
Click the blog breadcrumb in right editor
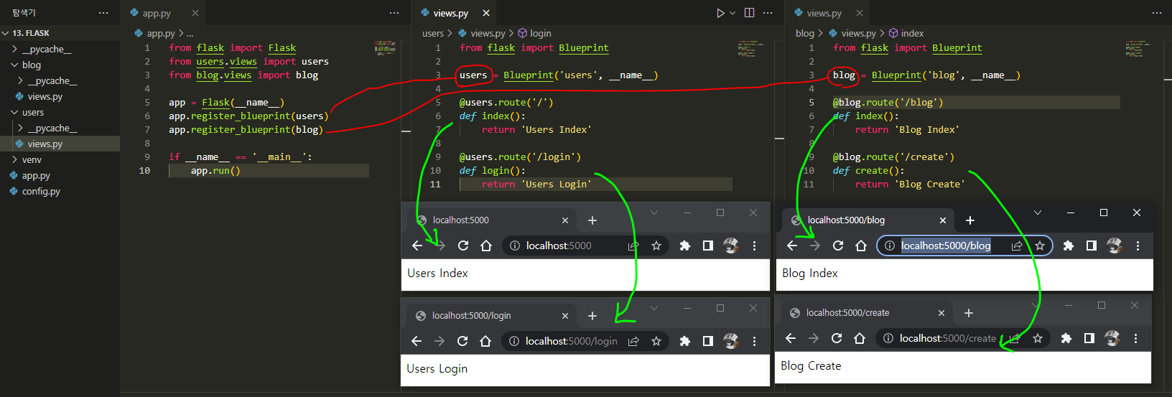click(805, 33)
